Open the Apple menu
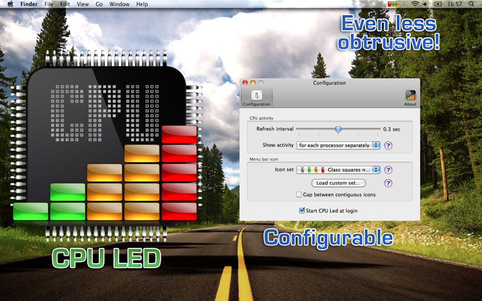Viewport: 482px width, 301px height. (10, 4)
